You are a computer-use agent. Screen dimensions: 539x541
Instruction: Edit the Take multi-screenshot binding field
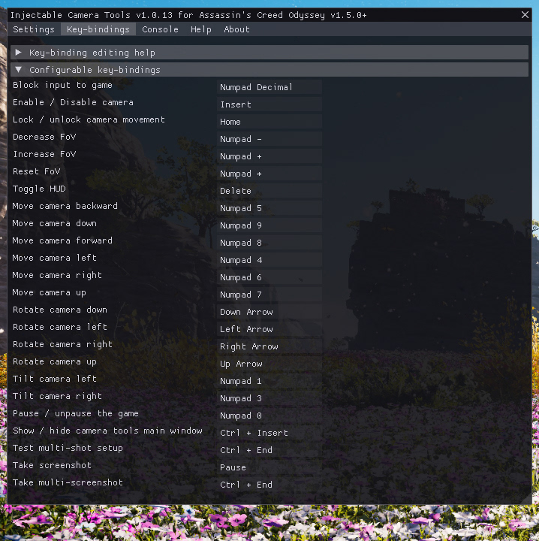pos(269,485)
